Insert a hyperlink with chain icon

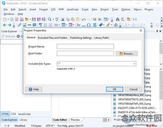point(20,25)
